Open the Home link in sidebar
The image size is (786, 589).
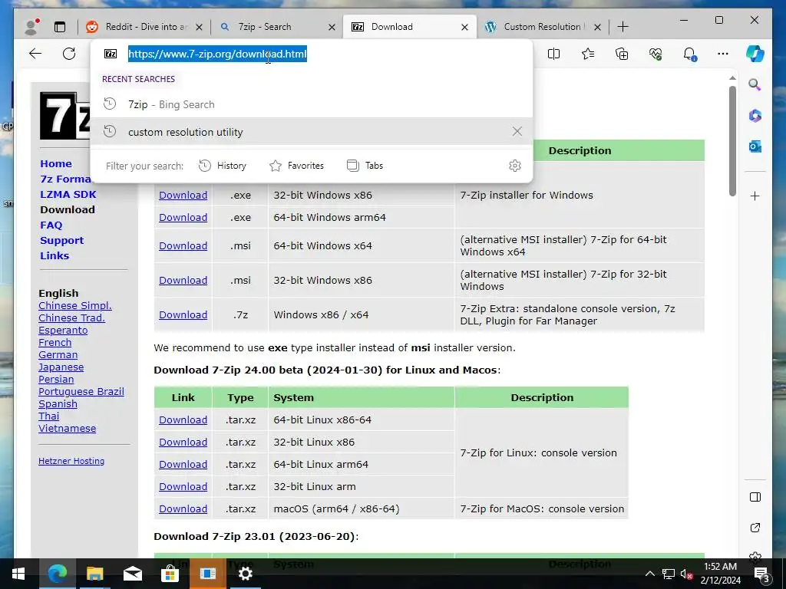55,164
